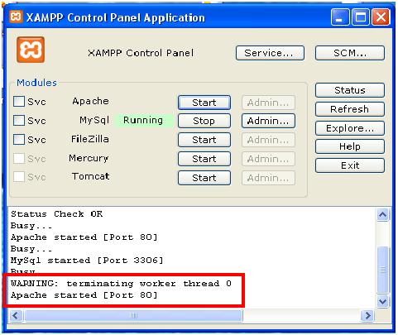This screenshot has height=335, width=398.
Task: Maximize the XAMPP window
Action: point(361,17)
